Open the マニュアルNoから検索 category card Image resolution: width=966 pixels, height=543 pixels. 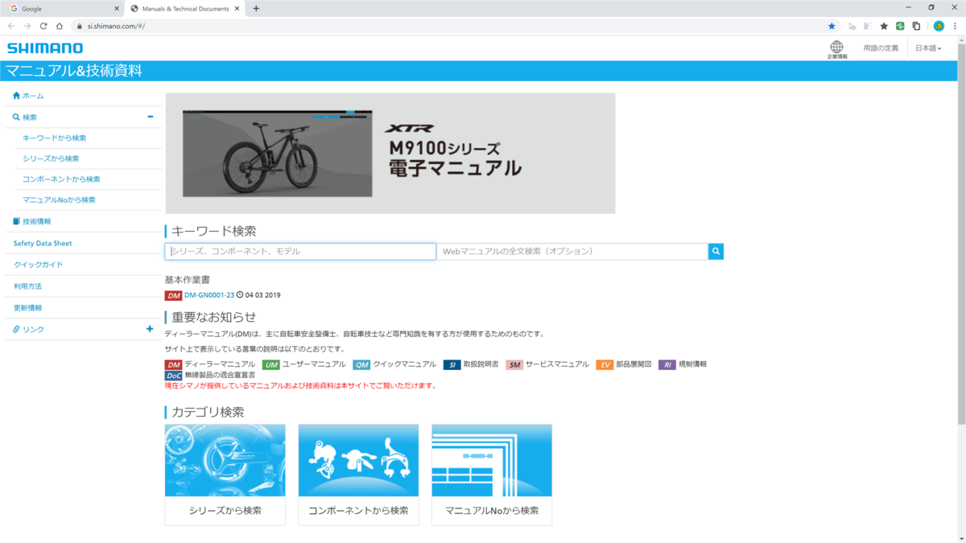tap(492, 475)
